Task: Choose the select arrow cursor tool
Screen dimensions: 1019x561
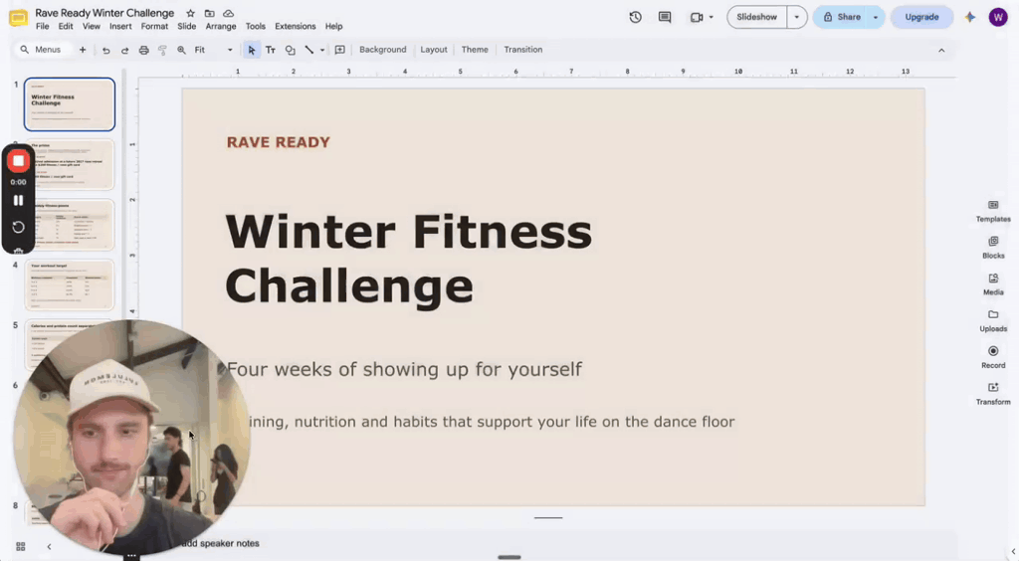Action: (252, 50)
